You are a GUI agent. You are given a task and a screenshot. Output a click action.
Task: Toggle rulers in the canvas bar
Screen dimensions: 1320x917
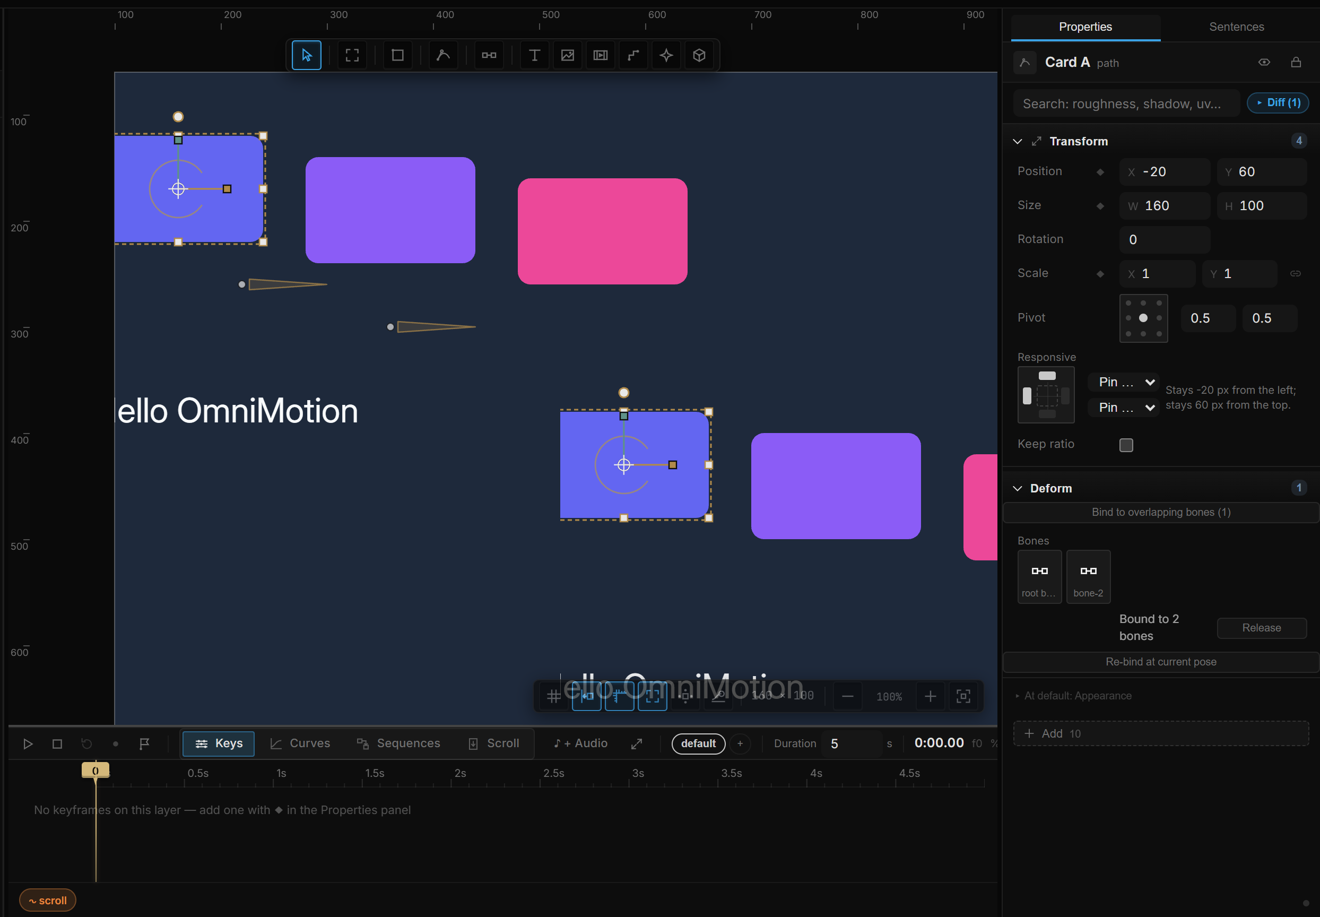[x=619, y=696]
